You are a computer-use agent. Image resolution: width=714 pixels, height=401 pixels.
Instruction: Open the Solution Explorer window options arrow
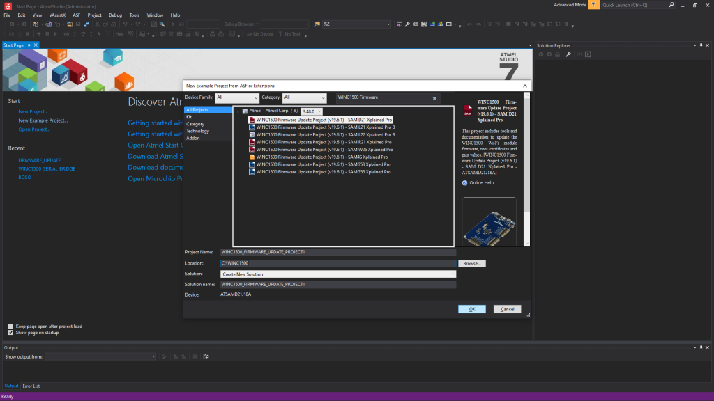click(695, 45)
